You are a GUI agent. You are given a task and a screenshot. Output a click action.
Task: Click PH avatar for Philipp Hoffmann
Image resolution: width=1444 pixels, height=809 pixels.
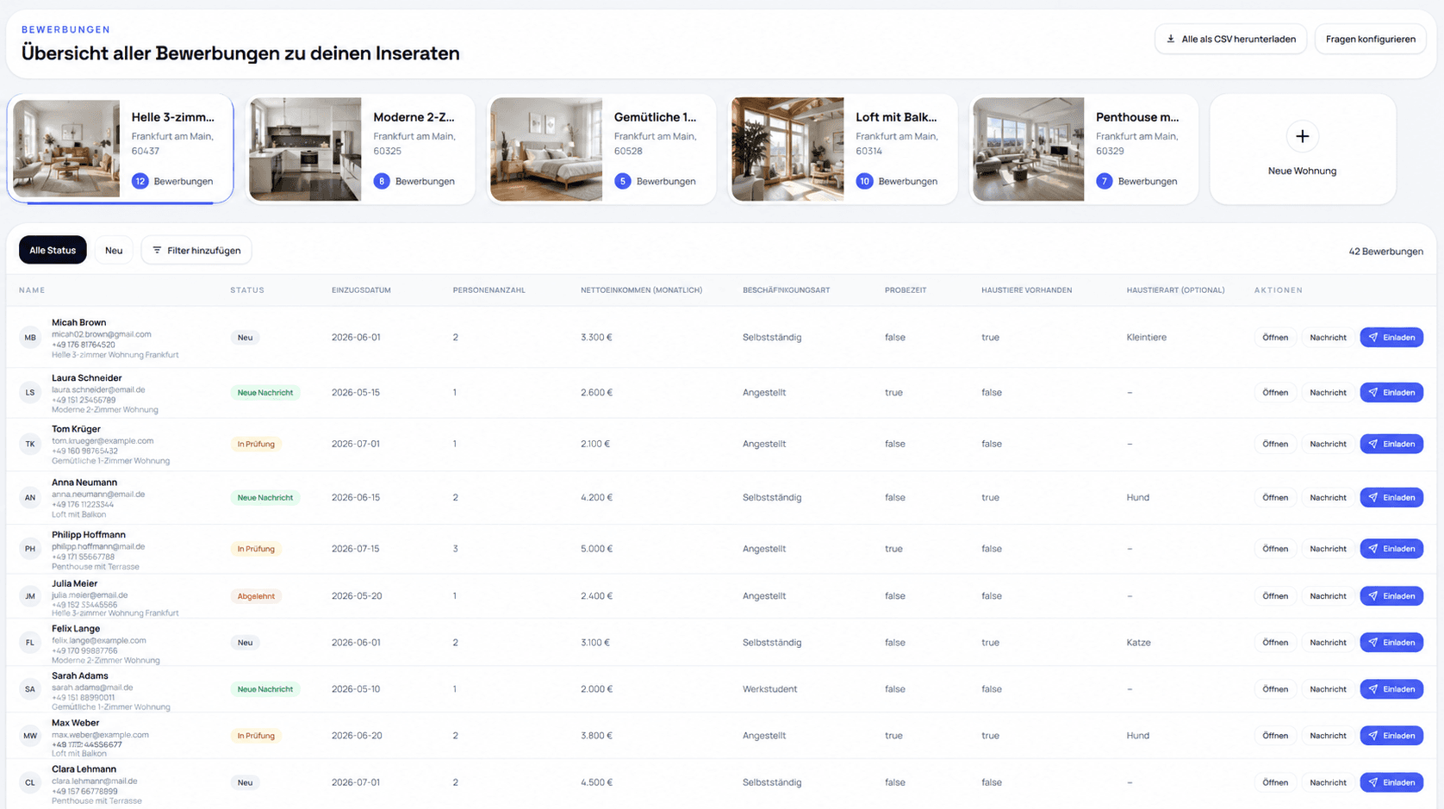[30, 549]
